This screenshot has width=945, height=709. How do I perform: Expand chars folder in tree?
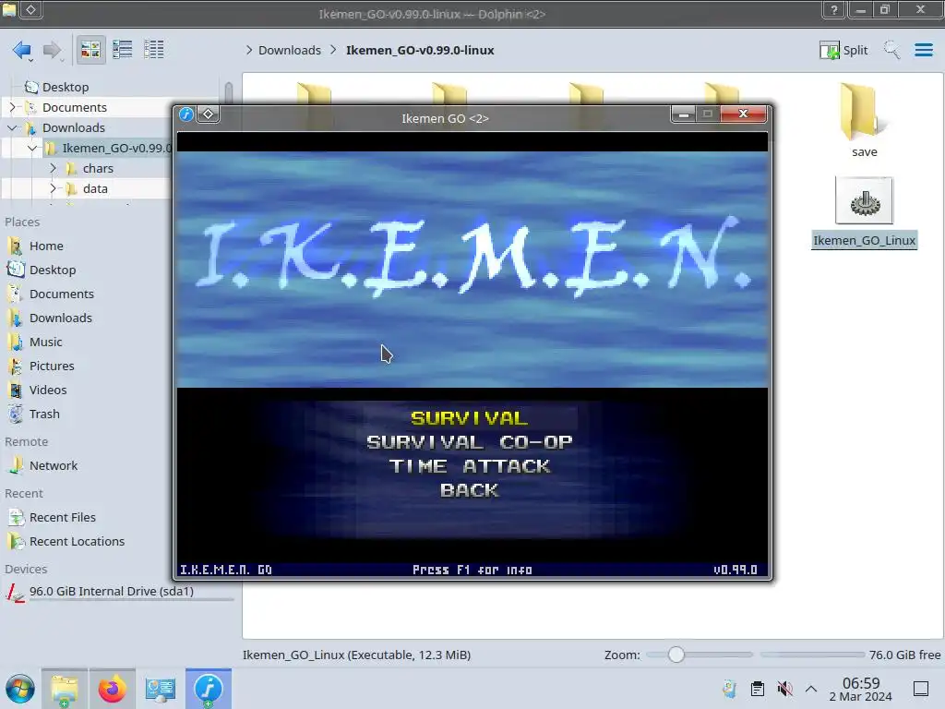click(53, 168)
